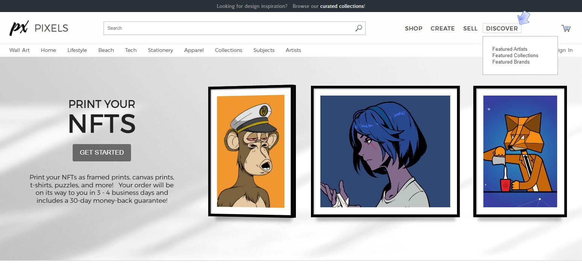This screenshot has width=582, height=275.
Task: Open the SELL menu
Action: pyautogui.click(x=470, y=28)
